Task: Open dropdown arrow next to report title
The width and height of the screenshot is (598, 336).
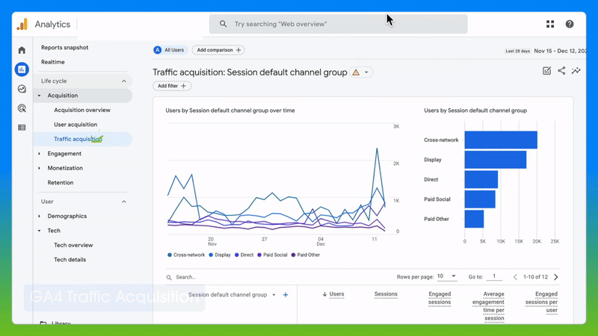Action: (366, 72)
